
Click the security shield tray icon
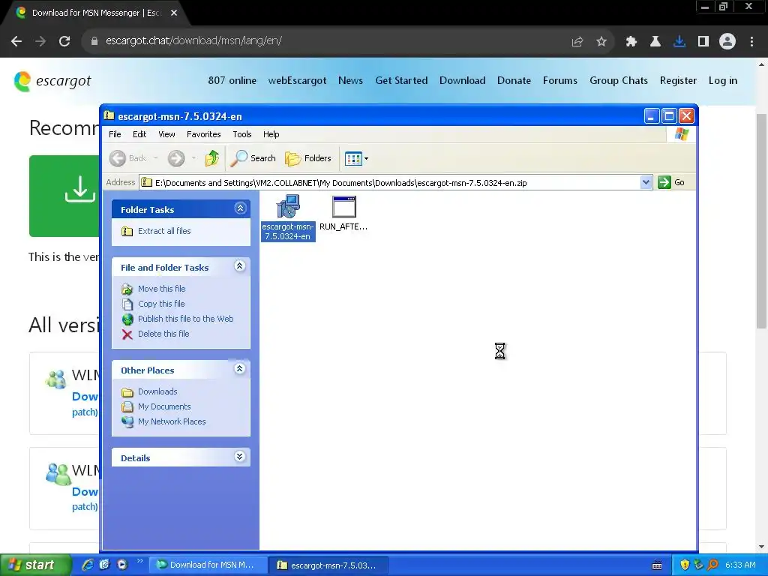[x=684, y=565]
